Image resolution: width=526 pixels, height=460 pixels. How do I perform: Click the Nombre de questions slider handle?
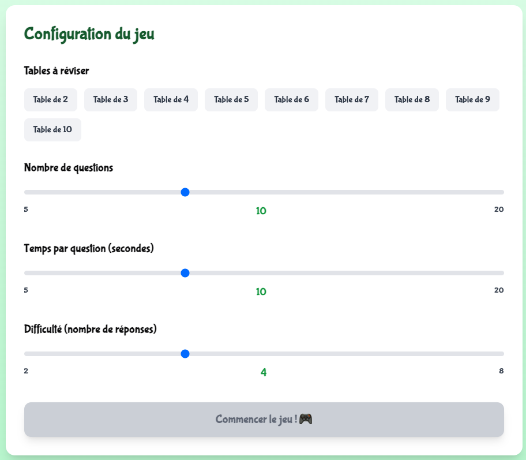click(185, 192)
